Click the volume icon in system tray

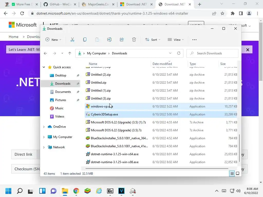click(x=238, y=191)
